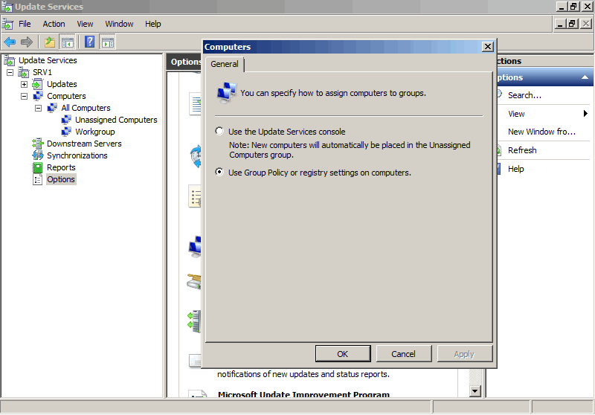Click the Cancel button

403,354
